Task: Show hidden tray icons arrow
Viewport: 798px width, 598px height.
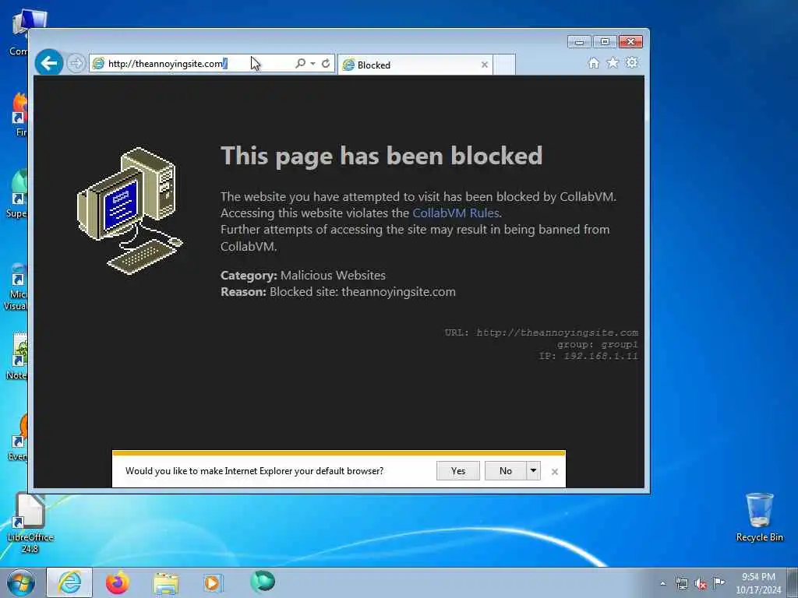Action: [662, 584]
